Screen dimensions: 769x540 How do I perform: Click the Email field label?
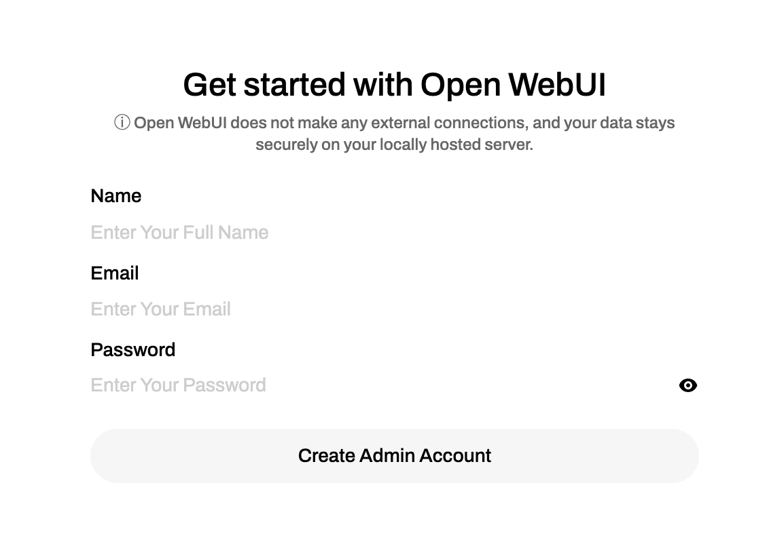pyautogui.click(x=115, y=273)
